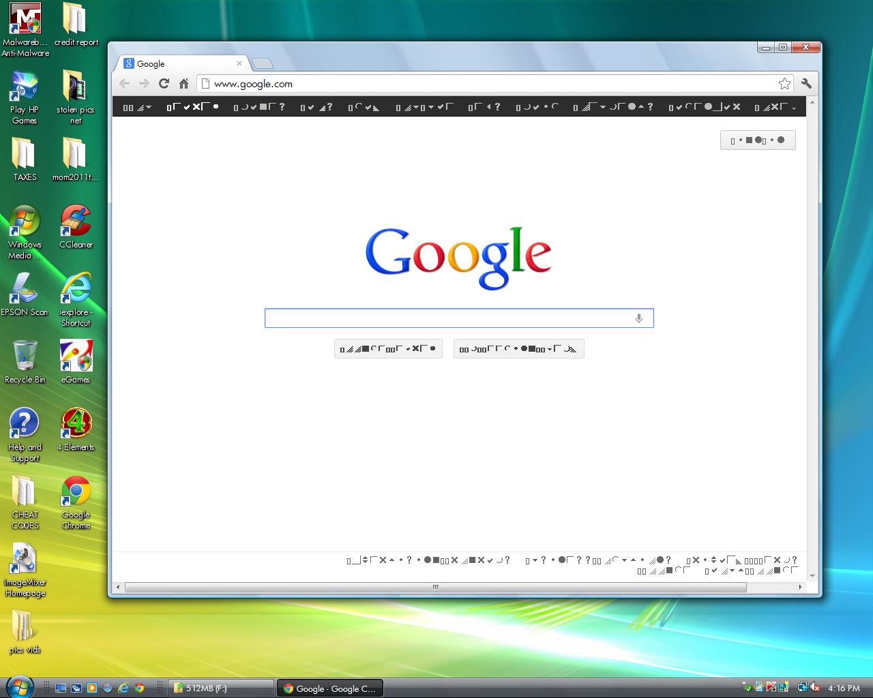Click the Home icon in Chrome toolbar

pos(183,84)
